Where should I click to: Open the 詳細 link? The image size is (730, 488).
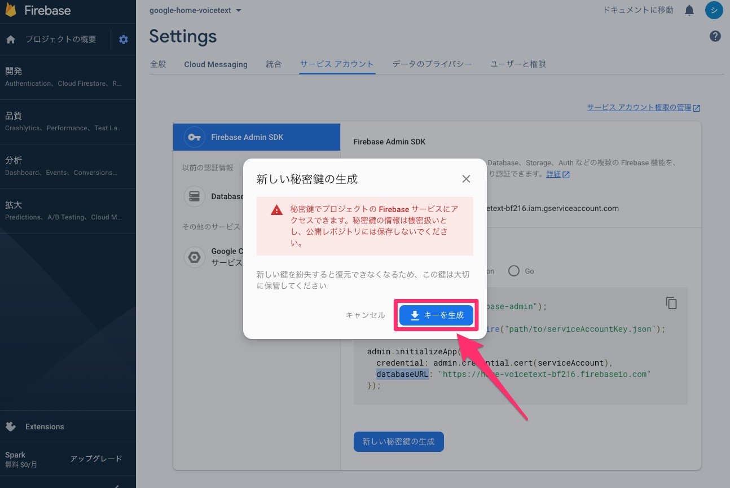[553, 174]
